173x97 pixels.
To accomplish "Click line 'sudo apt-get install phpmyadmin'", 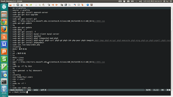I will point(28,43).
